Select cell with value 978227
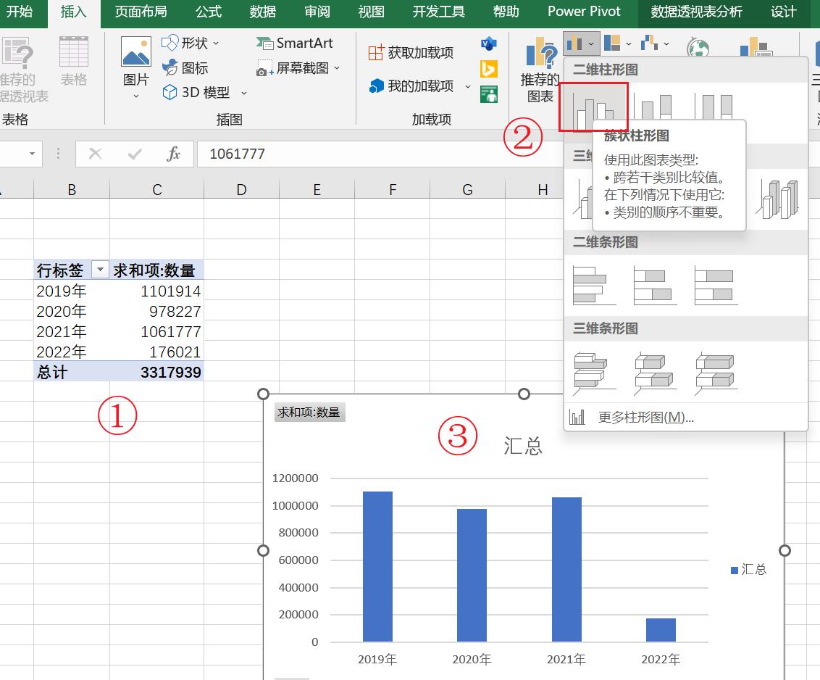The width and height of the screenshot is (820, 680). [156, 311]
